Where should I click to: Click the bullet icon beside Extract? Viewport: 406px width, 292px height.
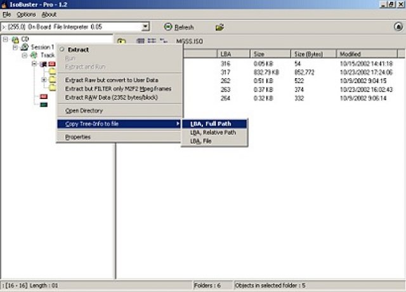pyautogui.click(x=62, y=50)
